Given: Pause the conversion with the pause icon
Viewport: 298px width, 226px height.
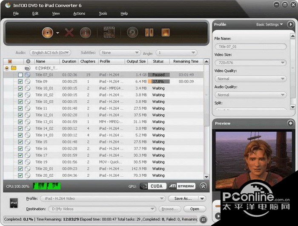Looking at the screenshot, I should 149,32.
